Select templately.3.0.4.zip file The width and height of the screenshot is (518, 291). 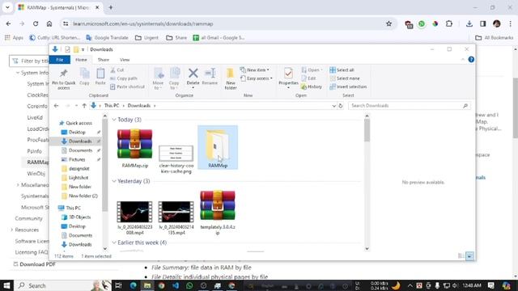(218, 212)
